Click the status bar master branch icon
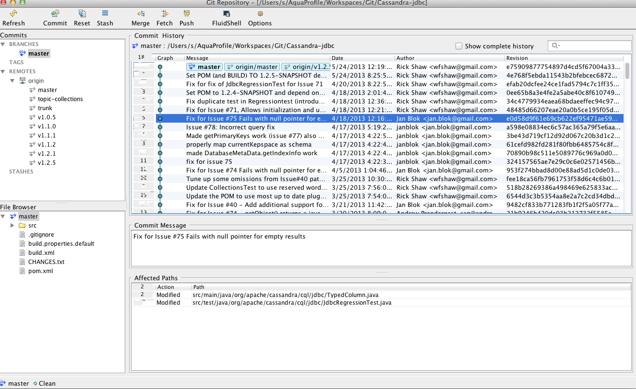Viewport: 636px width, 389px height. click(x=3, y=383)
